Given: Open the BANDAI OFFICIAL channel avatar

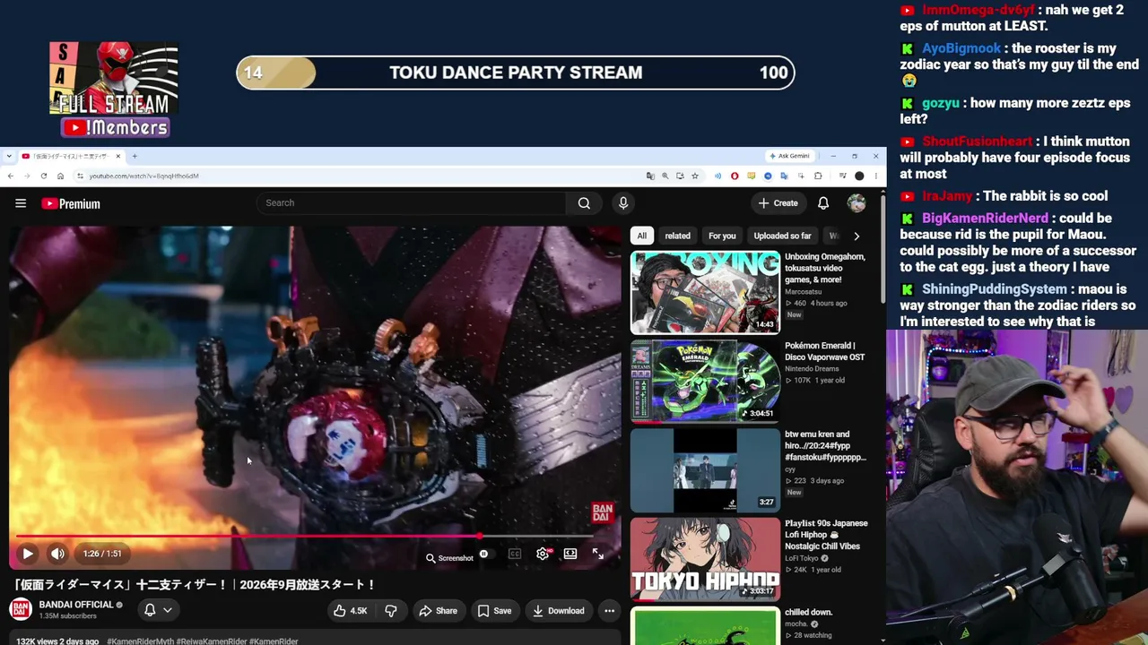Looking at the screenshot, I should pyautogui.click(x=21, y=610).
